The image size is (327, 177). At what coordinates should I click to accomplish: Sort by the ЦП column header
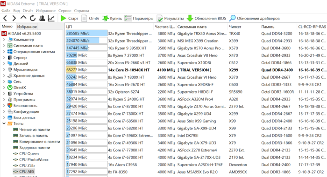click(x=109, y=27)
